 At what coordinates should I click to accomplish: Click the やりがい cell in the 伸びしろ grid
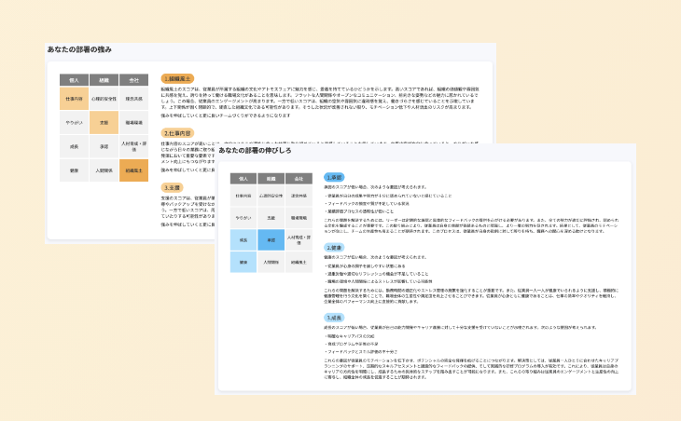pyautogui.click(x=243, y=218)
